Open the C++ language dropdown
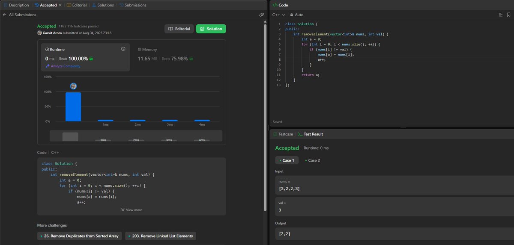The image size is (514, 245). point(279,15)
